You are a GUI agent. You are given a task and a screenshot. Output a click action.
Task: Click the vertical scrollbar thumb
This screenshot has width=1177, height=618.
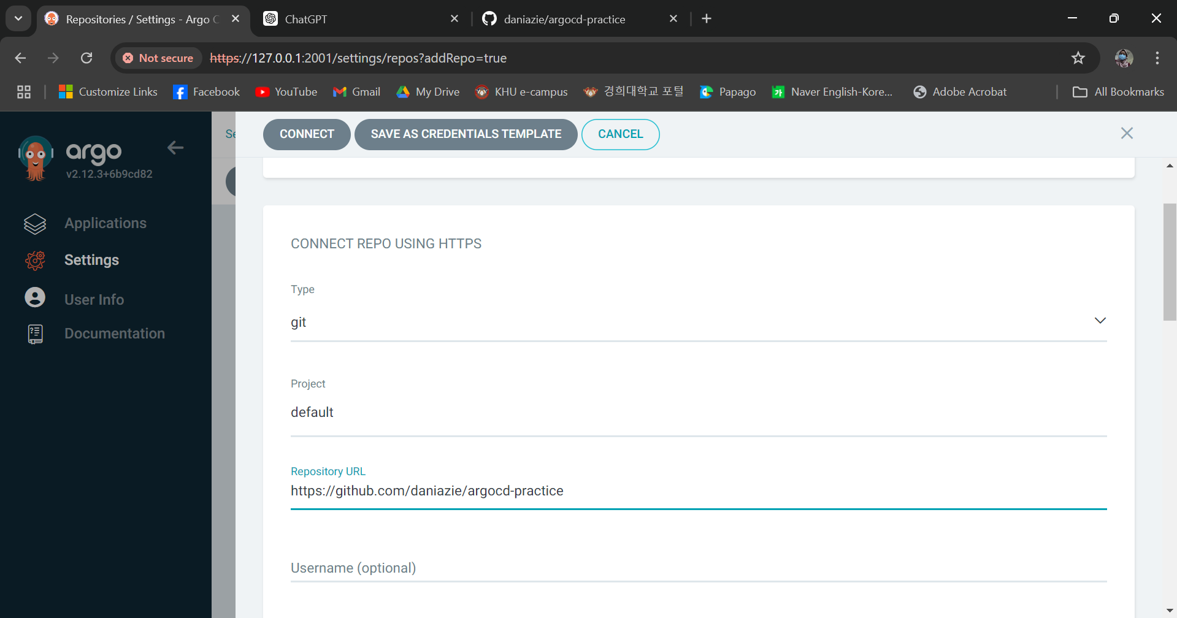pyautogui.click(x=1169, y=262)
